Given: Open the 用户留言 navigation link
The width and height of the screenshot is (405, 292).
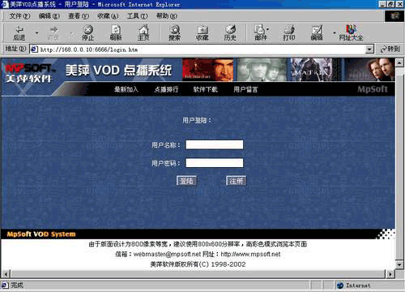Looking at the screenshot, I should pos(245,89).
